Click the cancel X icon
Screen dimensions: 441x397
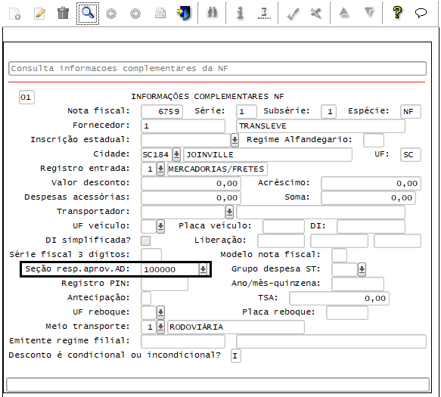pos(316,13)
